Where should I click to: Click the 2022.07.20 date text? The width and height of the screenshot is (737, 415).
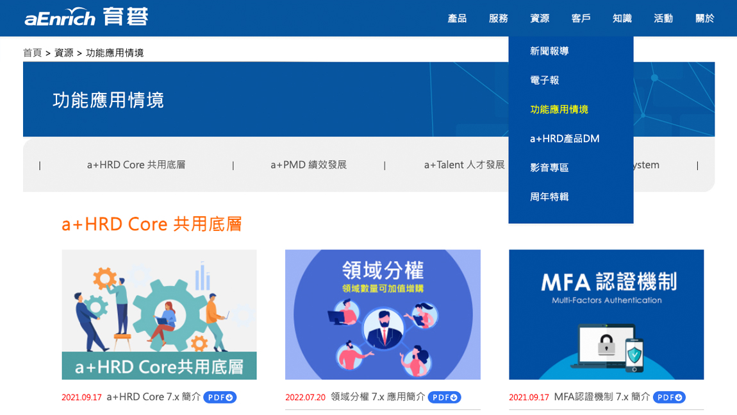point(305,398)
